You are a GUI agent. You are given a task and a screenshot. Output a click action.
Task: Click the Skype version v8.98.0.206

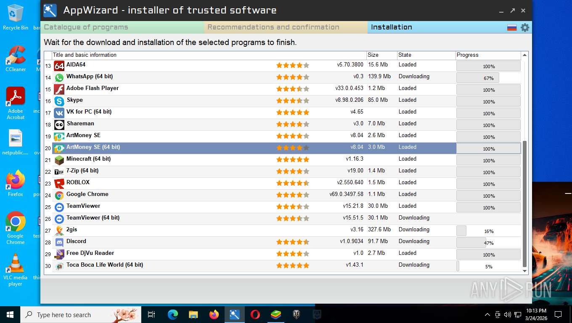point(349,100)
